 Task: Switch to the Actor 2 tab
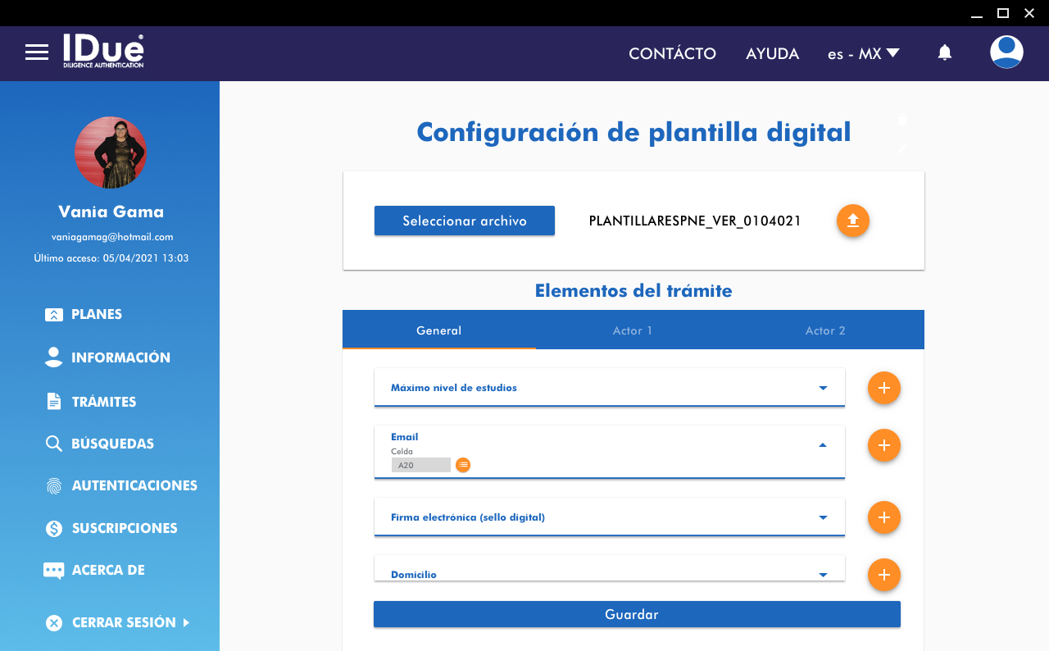pyautogui.click(x=825, y=330)
